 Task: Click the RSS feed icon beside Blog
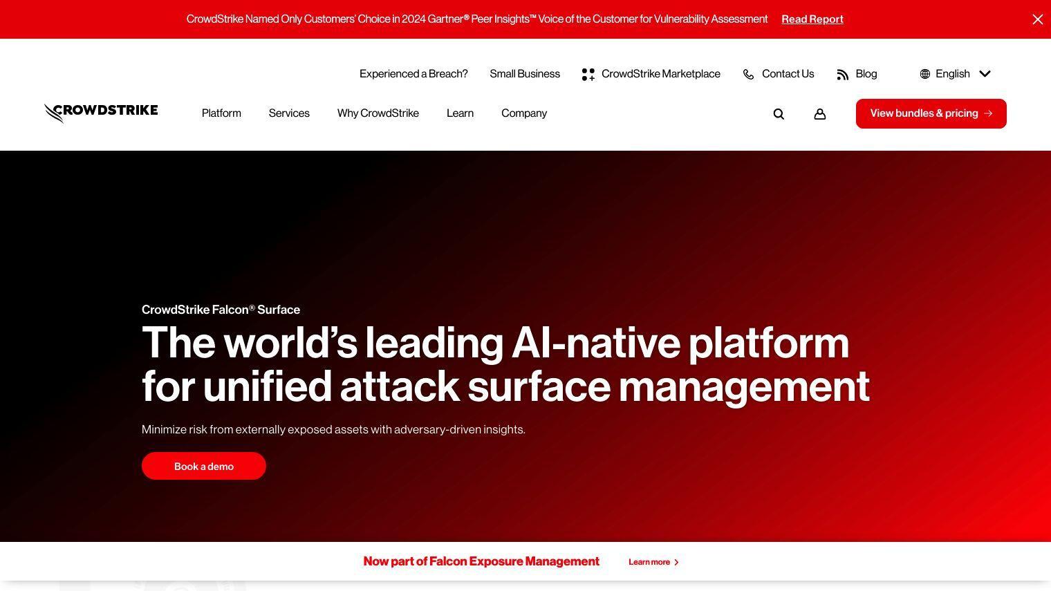tap(842, 75)
